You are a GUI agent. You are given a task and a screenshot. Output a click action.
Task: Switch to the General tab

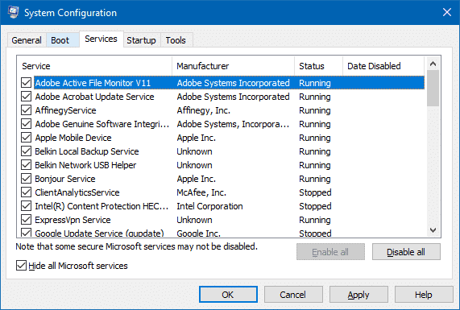click(27, 40)
